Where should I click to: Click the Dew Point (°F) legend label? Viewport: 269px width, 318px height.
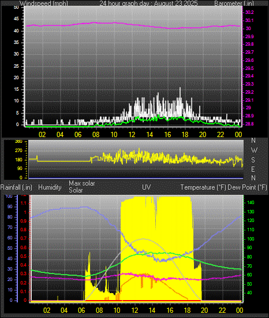[x=247, y=187]
